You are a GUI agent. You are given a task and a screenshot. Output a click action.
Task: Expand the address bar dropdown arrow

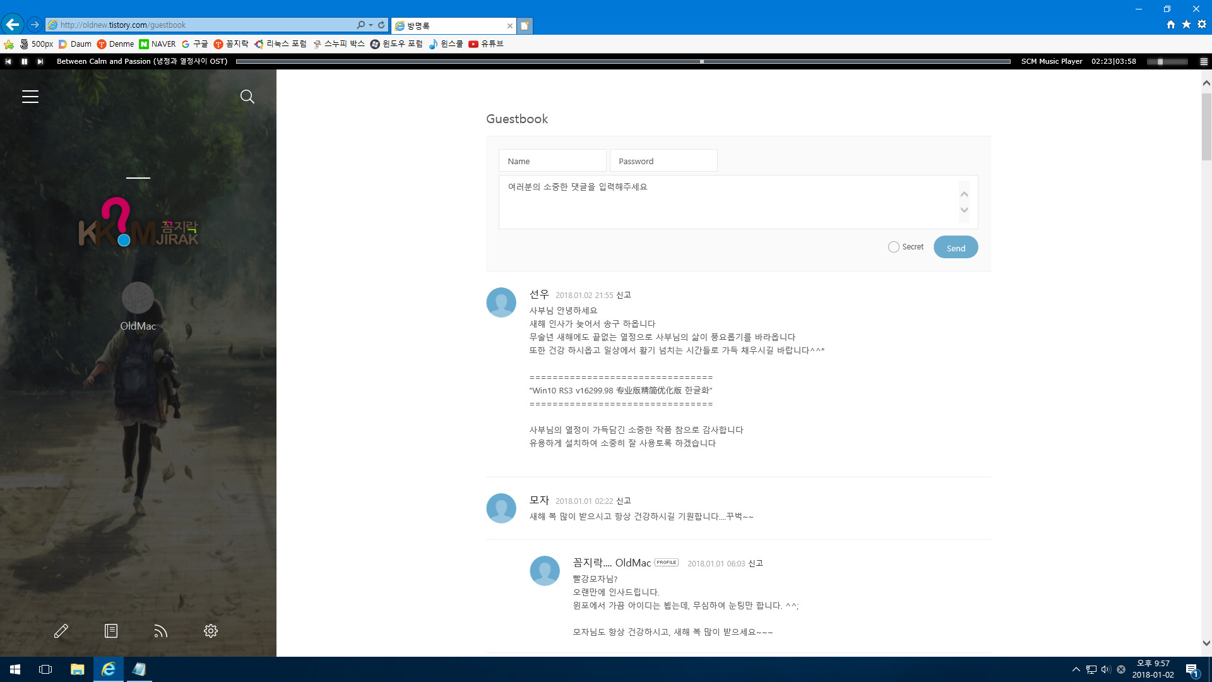[371, 25]
